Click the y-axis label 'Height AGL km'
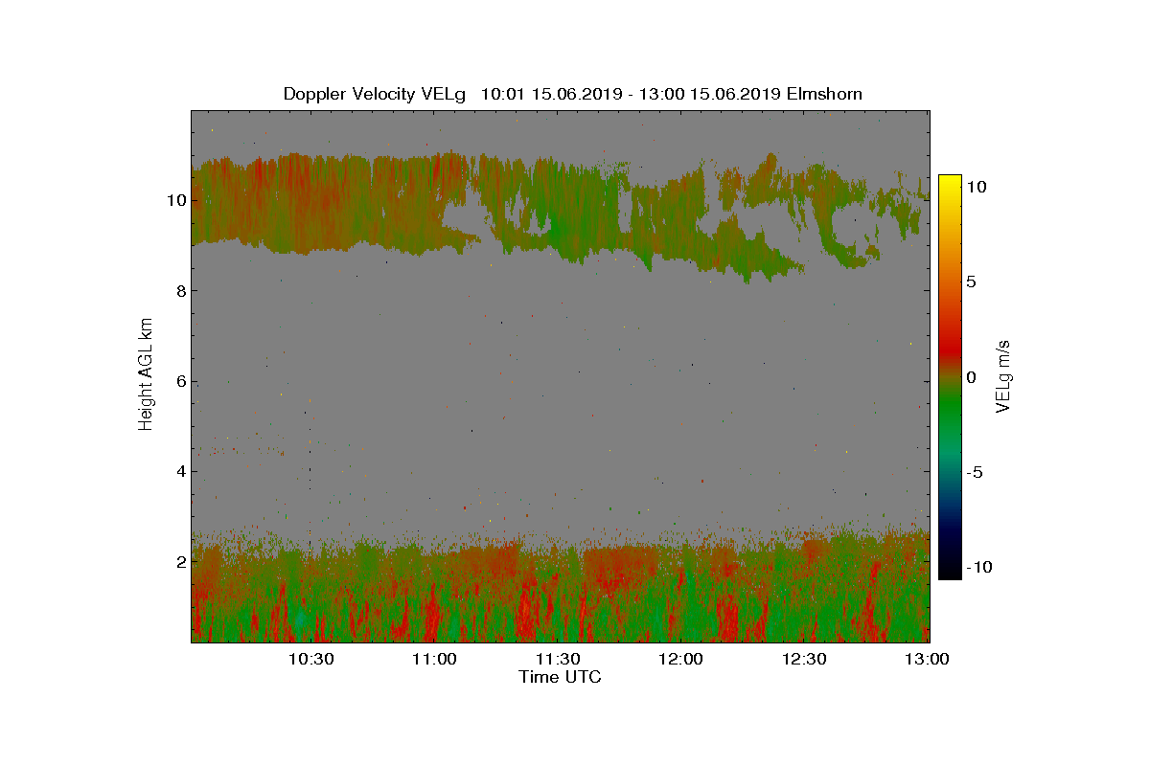 (146, 373)
